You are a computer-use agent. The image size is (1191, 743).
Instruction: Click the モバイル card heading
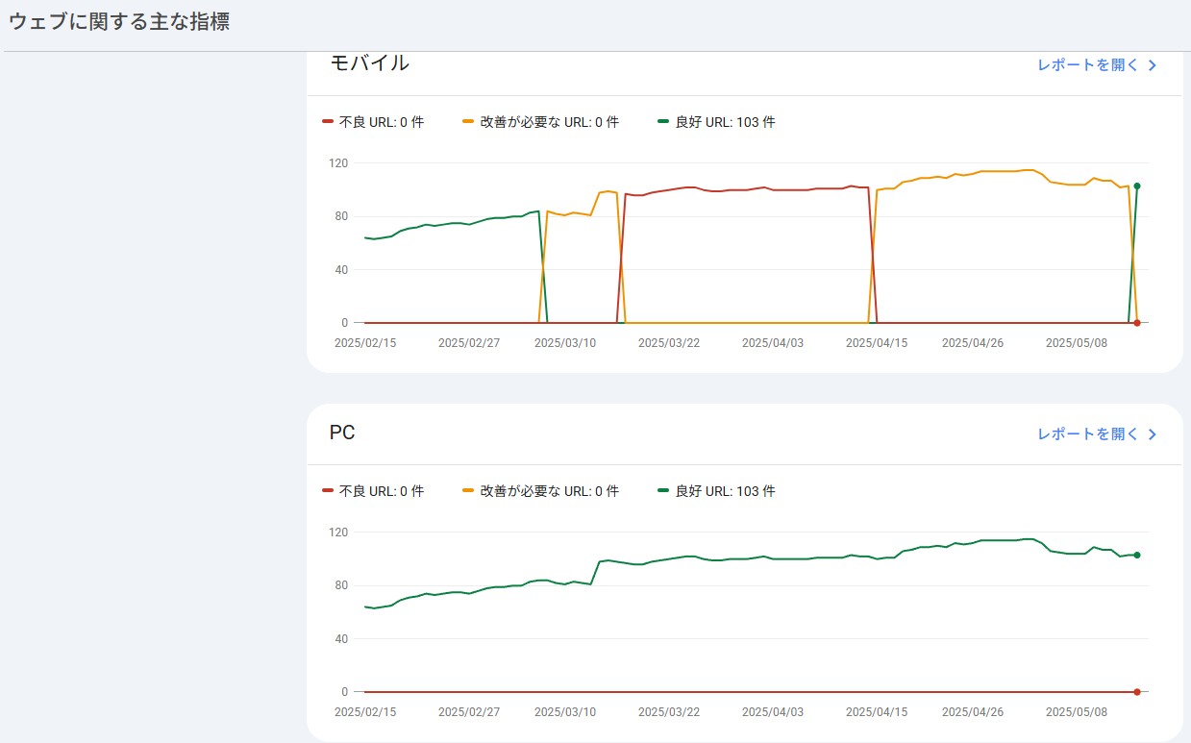click(369, 63)
